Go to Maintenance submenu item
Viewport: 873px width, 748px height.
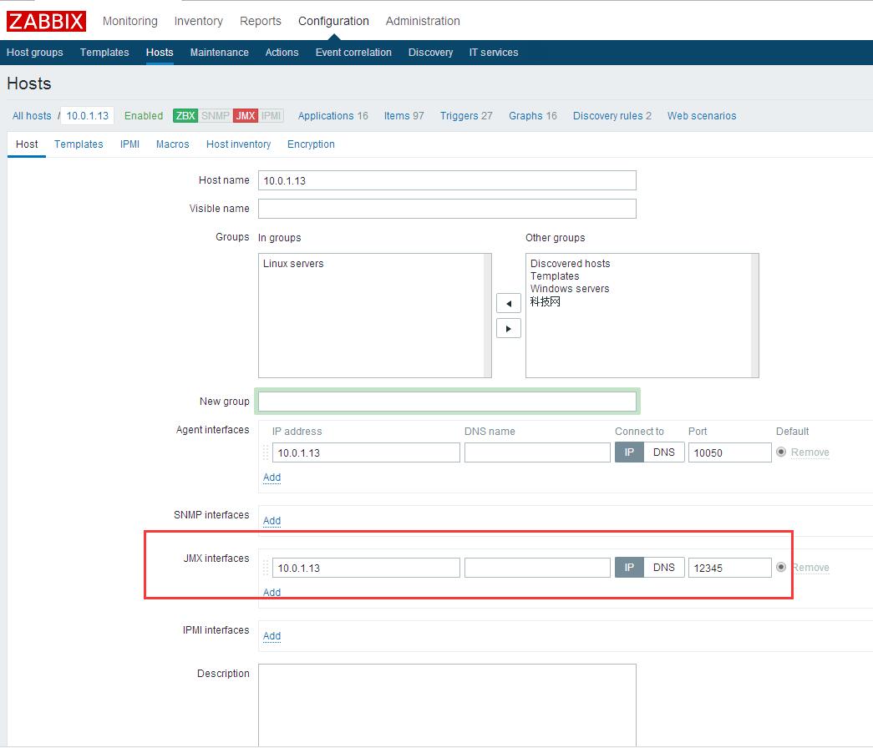[x=220, y=53]
